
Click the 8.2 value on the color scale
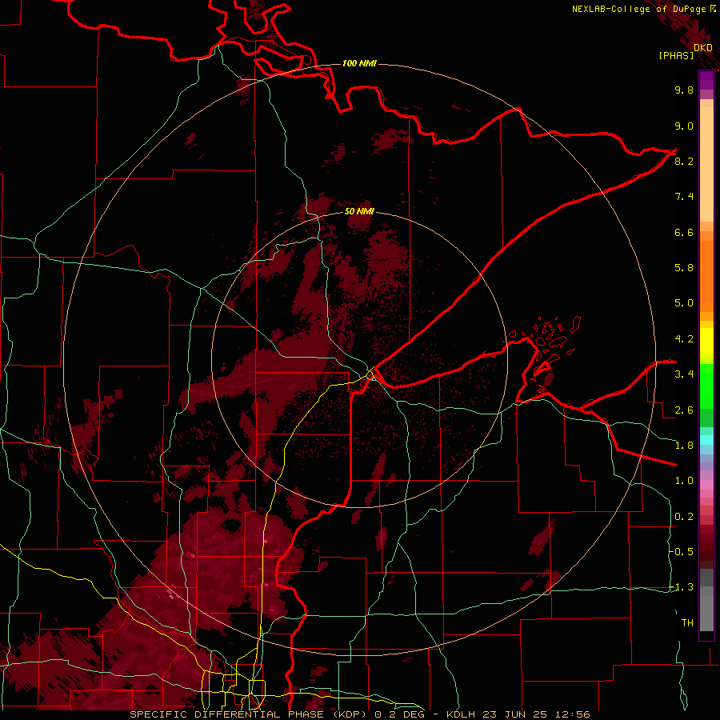[684, 161]
